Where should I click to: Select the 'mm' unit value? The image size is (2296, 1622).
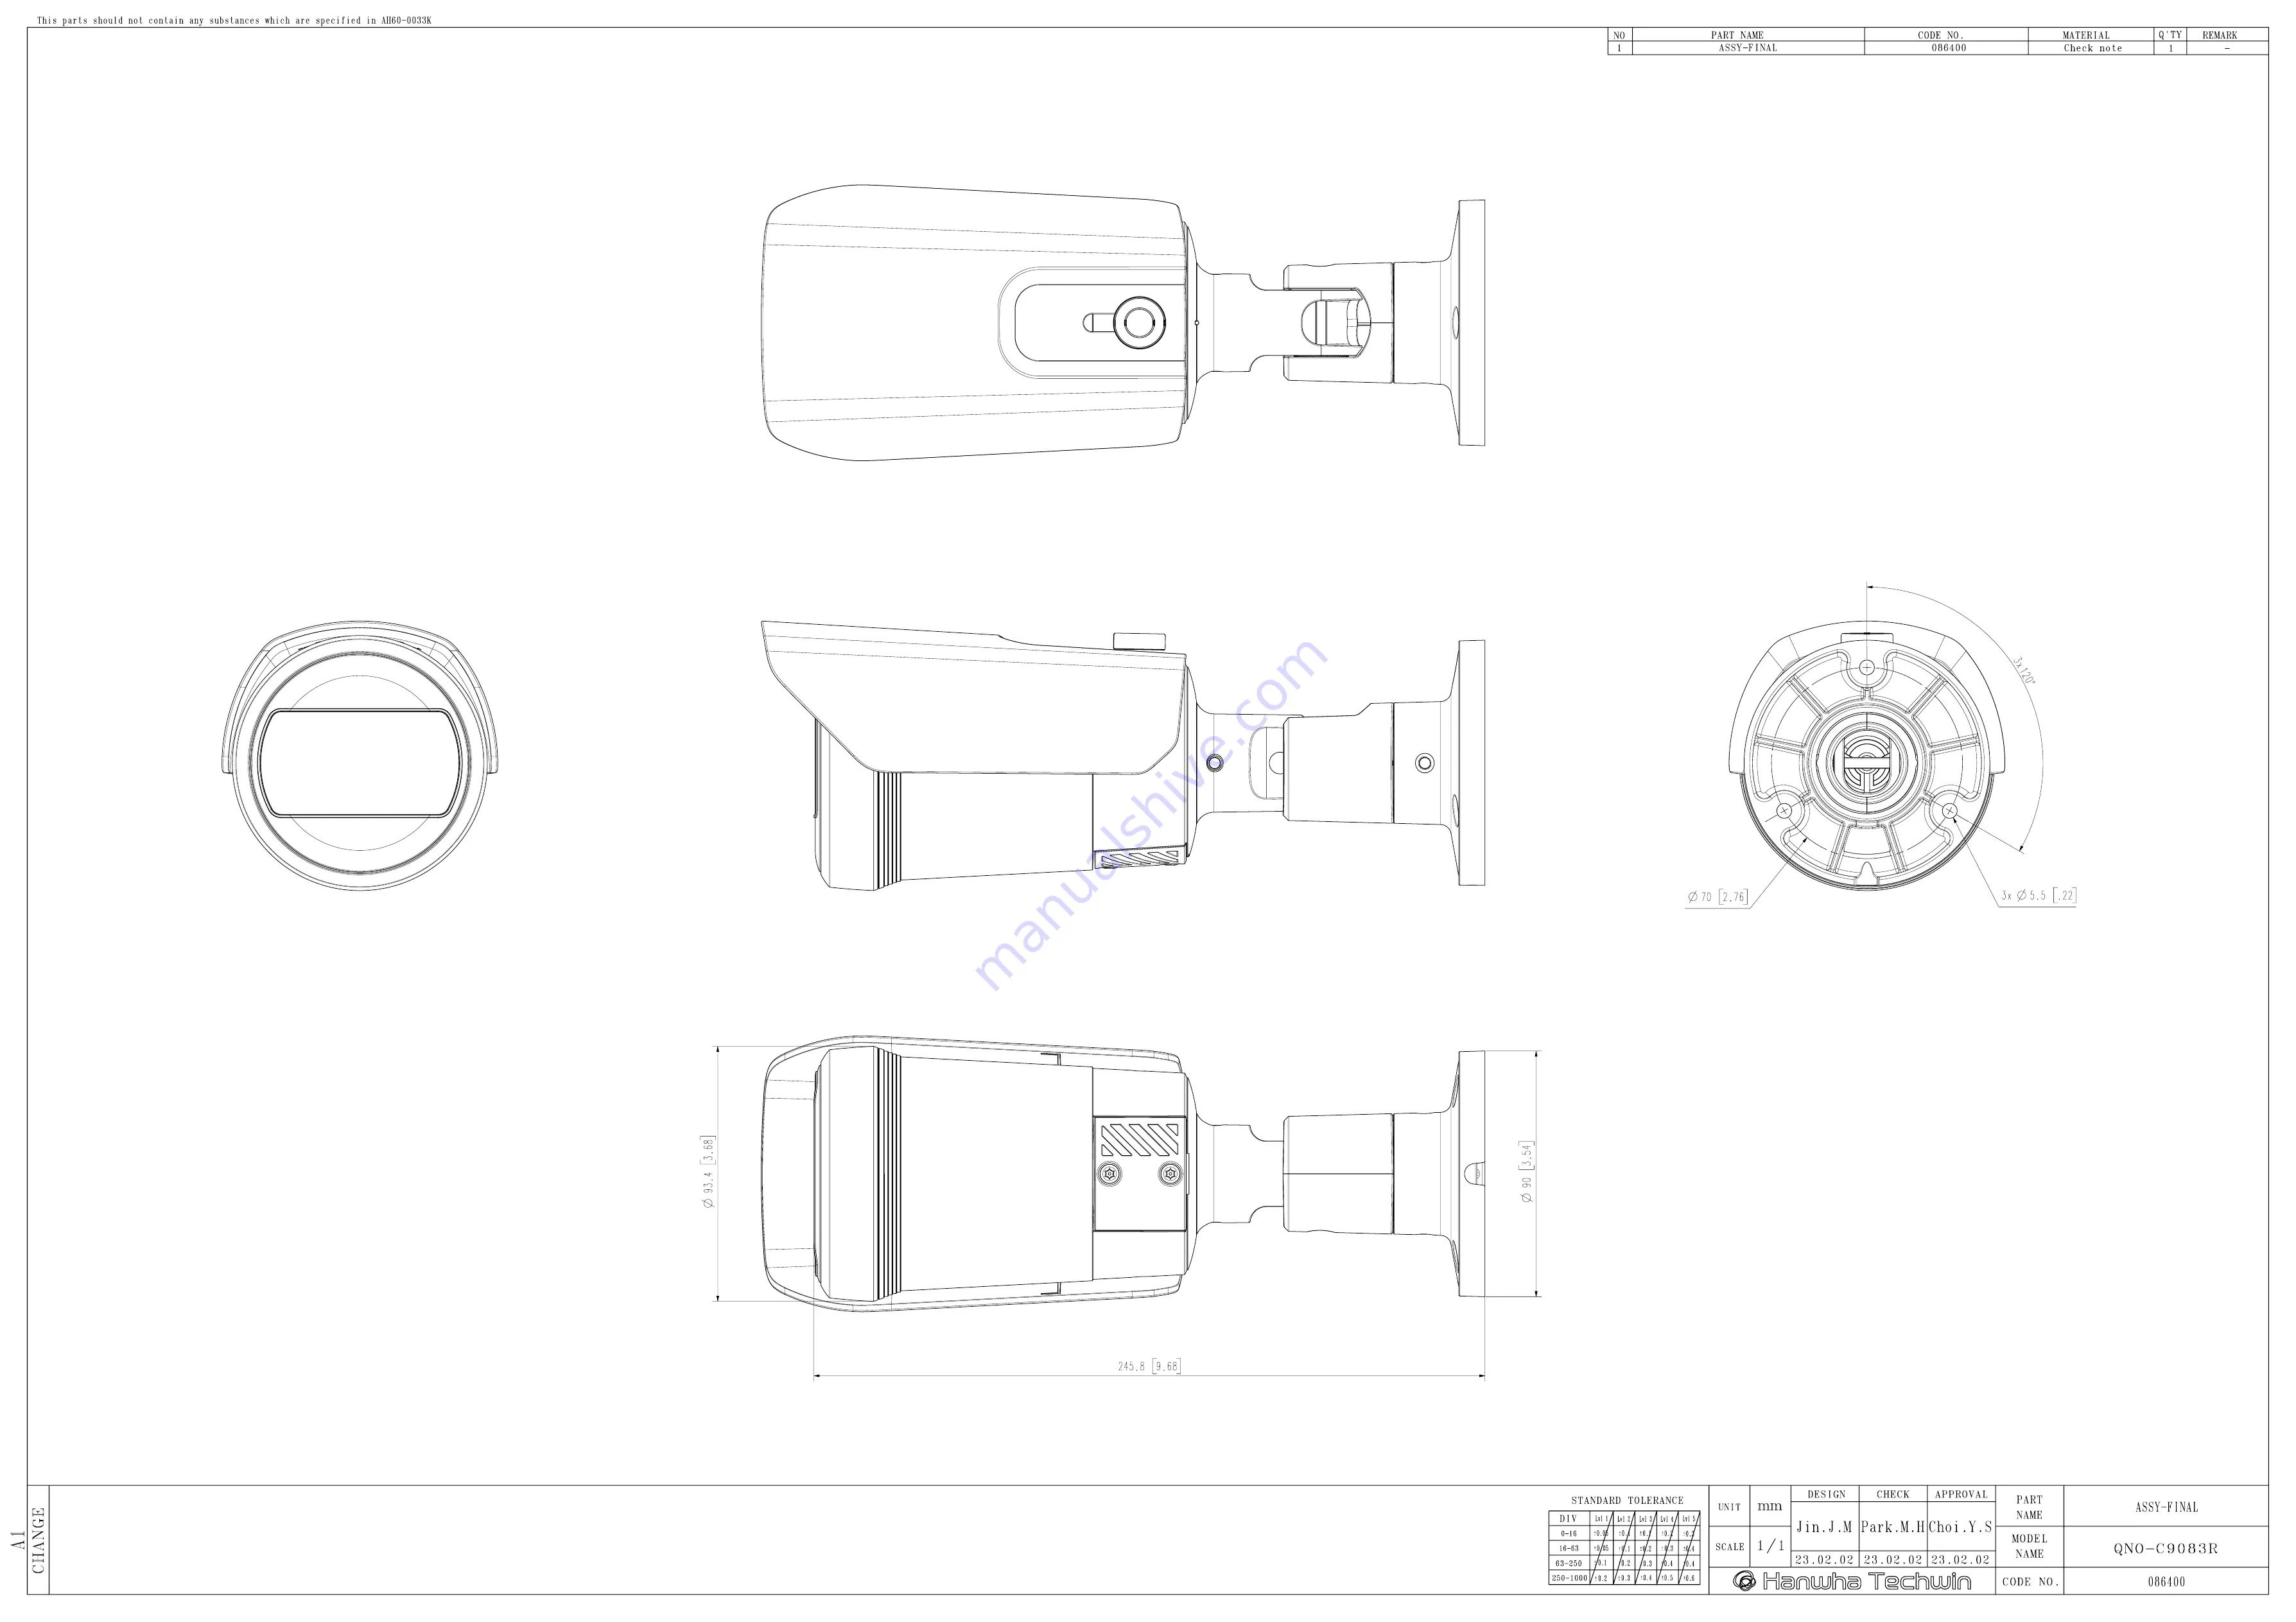pyautogui.click(x=1770, y=1506)
